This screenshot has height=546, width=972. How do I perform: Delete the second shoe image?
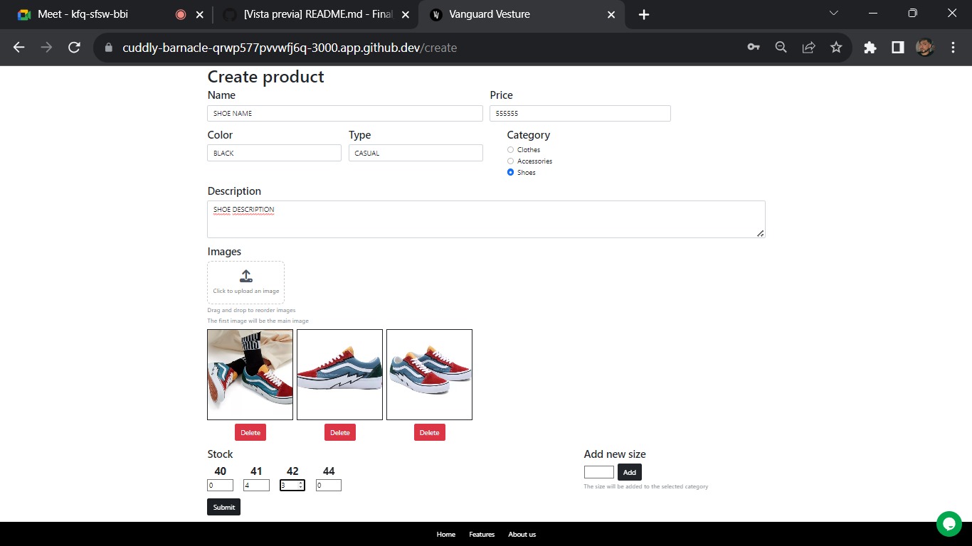pyautogui.click(x=340, y=432)
